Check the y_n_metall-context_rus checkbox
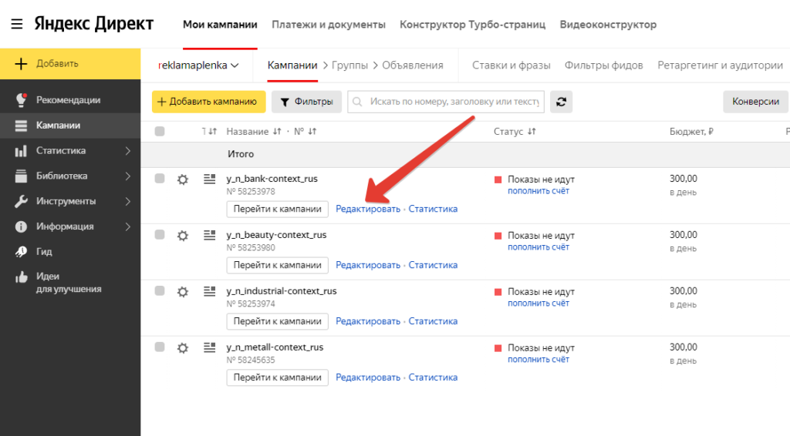Viewport: 790px width, 436px height. pyautogui.click(x=160, y=347)
